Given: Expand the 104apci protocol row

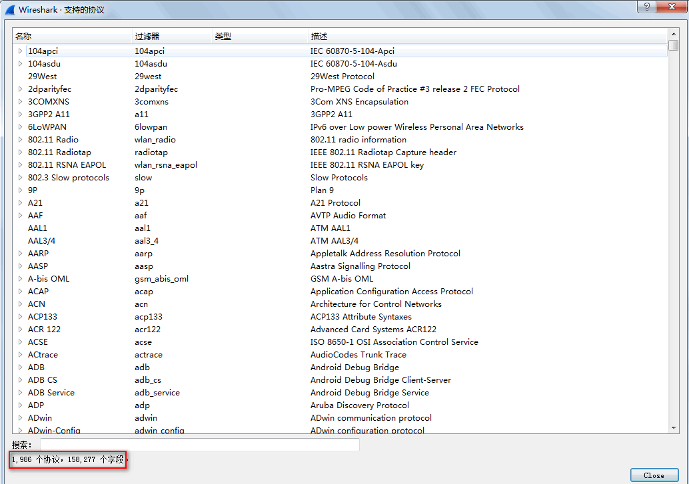Looking at the screenshot, I should click(20, 51).
